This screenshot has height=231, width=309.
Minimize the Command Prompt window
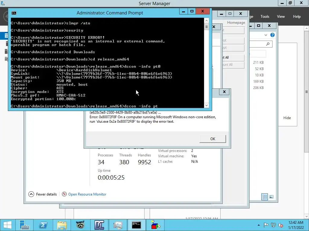(x=183, y=11)
